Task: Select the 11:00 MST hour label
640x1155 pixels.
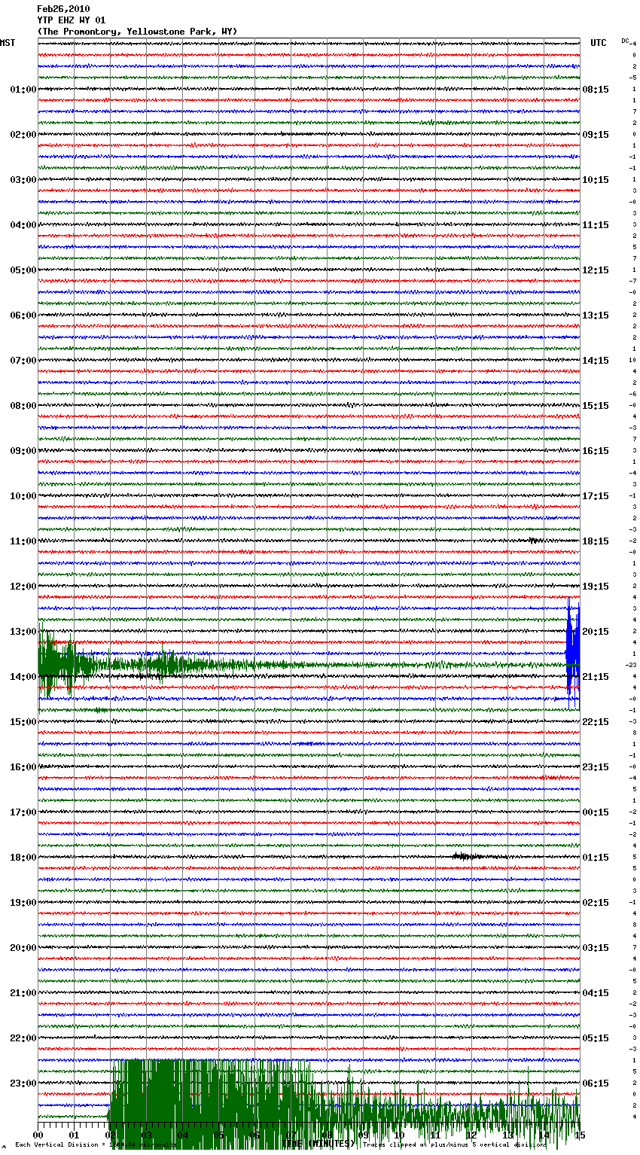Action: coord(23,541)
